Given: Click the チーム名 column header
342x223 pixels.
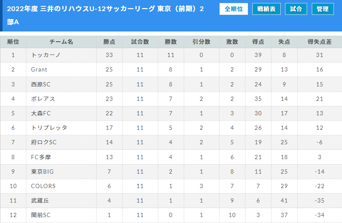Looking at the screenshot, I should click(61, 42).
